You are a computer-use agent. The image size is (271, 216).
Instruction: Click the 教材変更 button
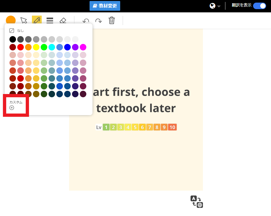[105, 6]
